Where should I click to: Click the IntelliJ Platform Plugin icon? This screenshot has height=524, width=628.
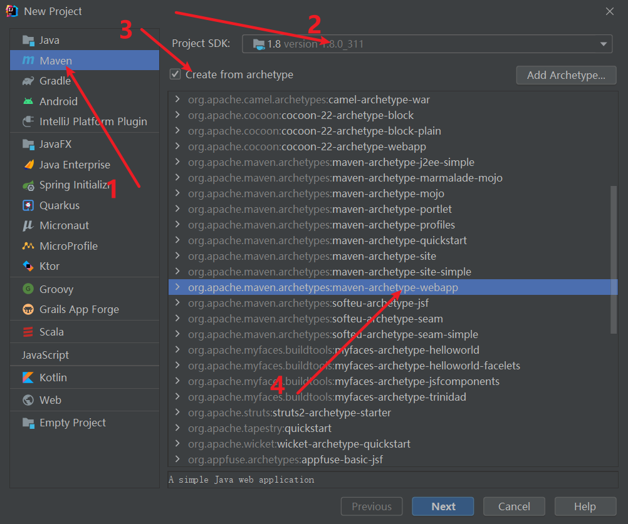coord(28,121)
